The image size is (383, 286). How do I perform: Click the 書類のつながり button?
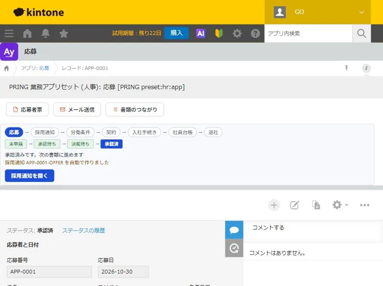135,110
